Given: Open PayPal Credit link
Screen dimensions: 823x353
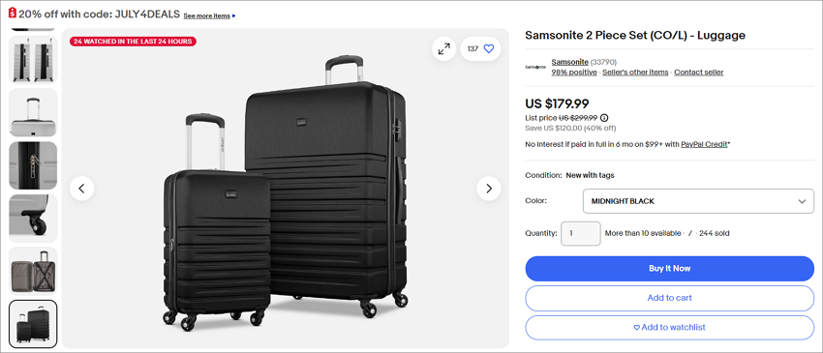Looking at the screenshot, I should pyautogui.click(x=704, y=144).
